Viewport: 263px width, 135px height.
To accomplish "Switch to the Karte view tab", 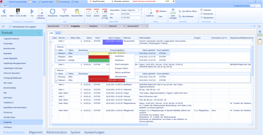I will click(58, 33).
